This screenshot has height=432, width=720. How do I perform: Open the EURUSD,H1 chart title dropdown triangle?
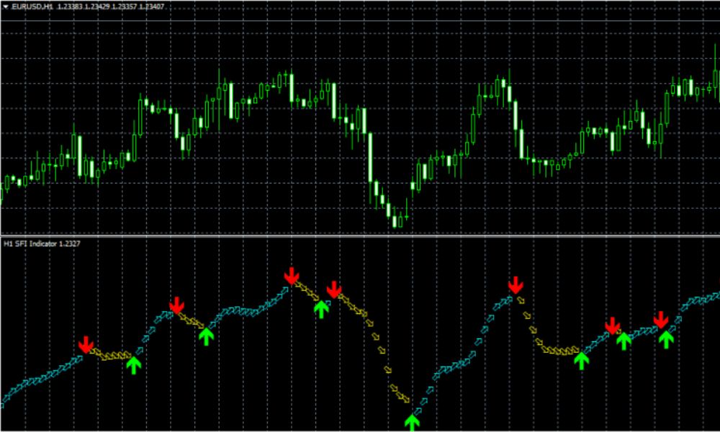(x=5, y=7)
